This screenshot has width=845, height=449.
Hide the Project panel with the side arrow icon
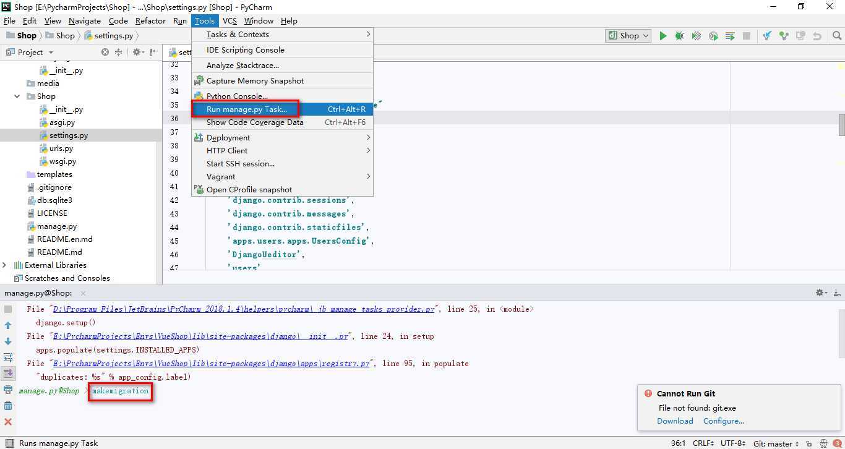(153, 53)
